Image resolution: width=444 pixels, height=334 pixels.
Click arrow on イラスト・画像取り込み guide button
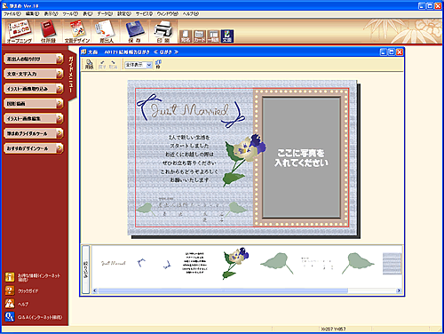(x=59, y=89)
